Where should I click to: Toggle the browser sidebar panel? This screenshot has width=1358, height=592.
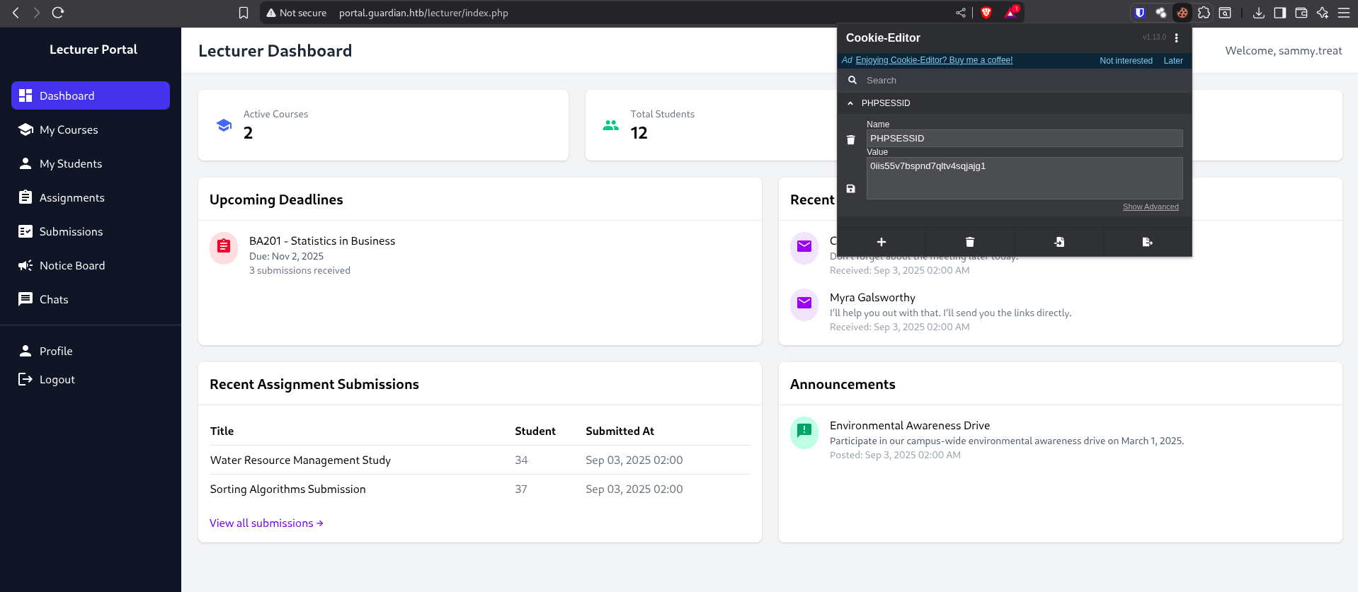point(1279,13)
